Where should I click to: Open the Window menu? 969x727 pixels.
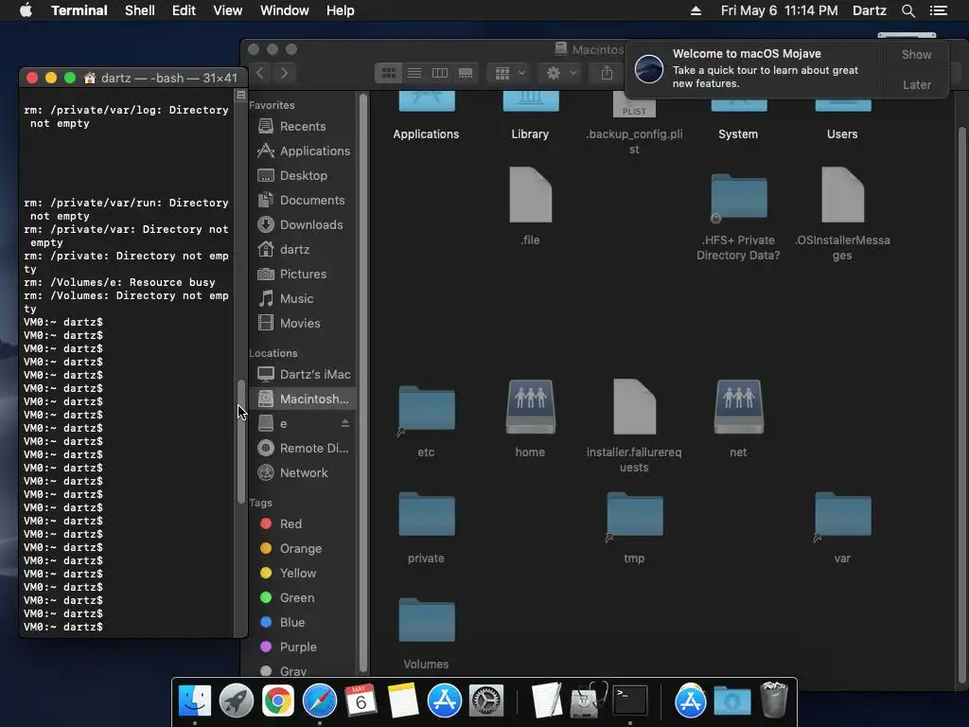click(284, 10)
